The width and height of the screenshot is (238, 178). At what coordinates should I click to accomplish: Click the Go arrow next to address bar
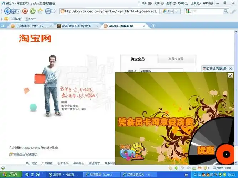click(177, 11)
